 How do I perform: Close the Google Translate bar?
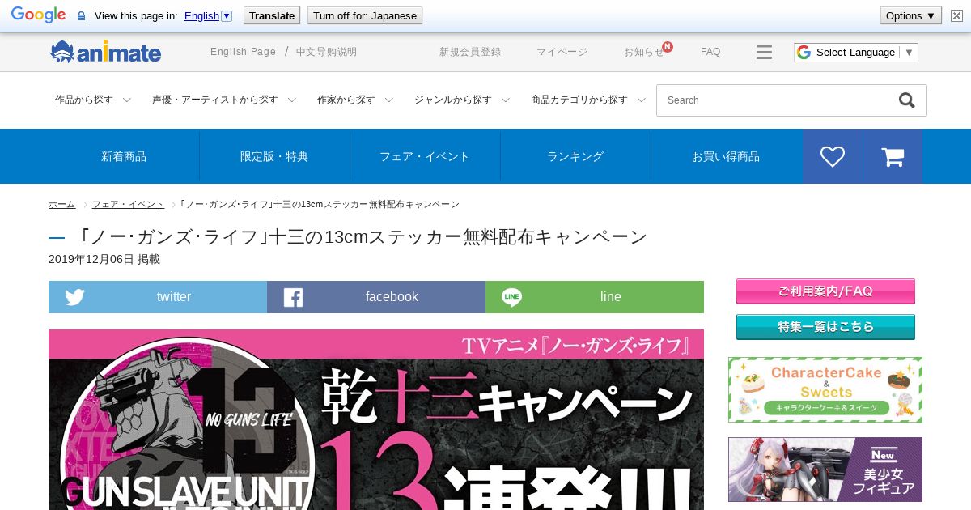[956, 15]
